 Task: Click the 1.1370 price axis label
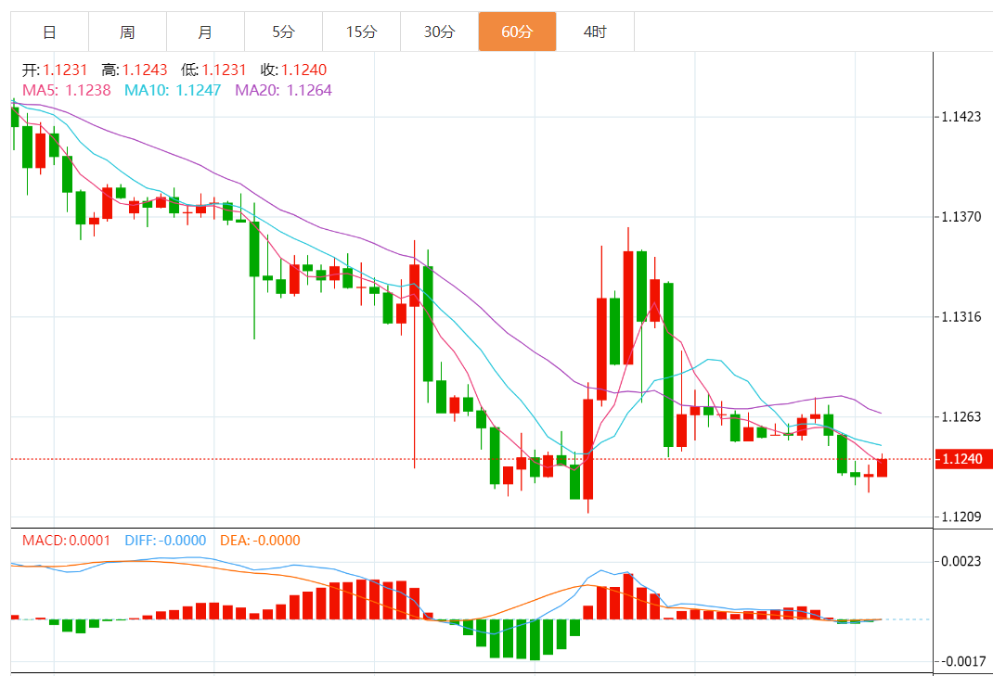point(961,216)
